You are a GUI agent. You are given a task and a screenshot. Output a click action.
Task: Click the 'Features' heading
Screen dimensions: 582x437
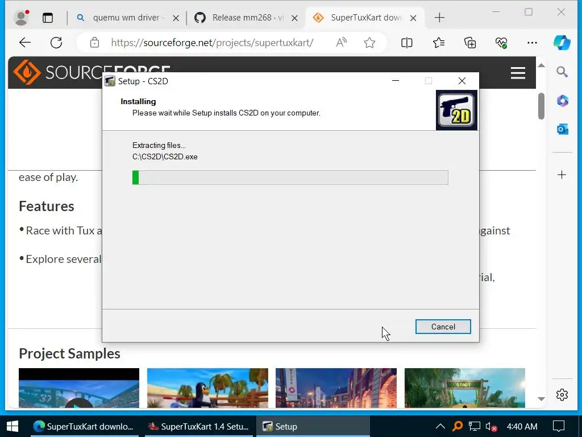(x=47, y=206)
